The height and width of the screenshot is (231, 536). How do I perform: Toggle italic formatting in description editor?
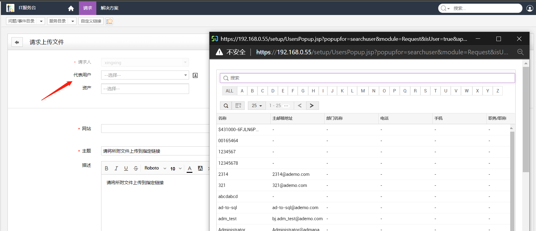coord(116,168)
